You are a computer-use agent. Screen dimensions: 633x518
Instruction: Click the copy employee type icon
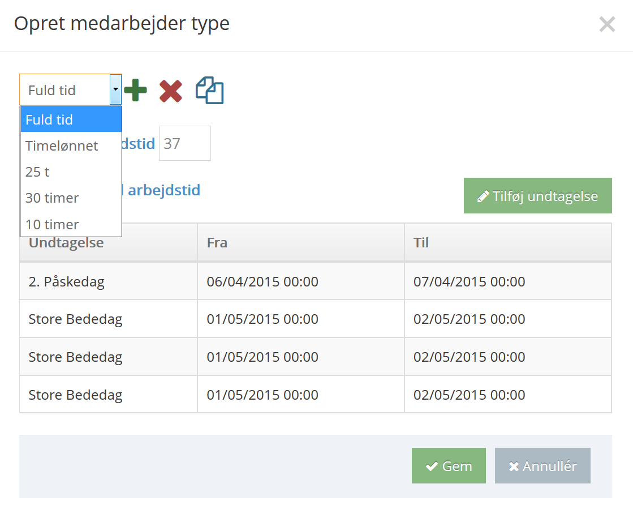[209, 90]
